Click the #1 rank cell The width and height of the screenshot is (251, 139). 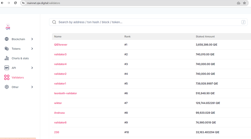click(126, 45)
